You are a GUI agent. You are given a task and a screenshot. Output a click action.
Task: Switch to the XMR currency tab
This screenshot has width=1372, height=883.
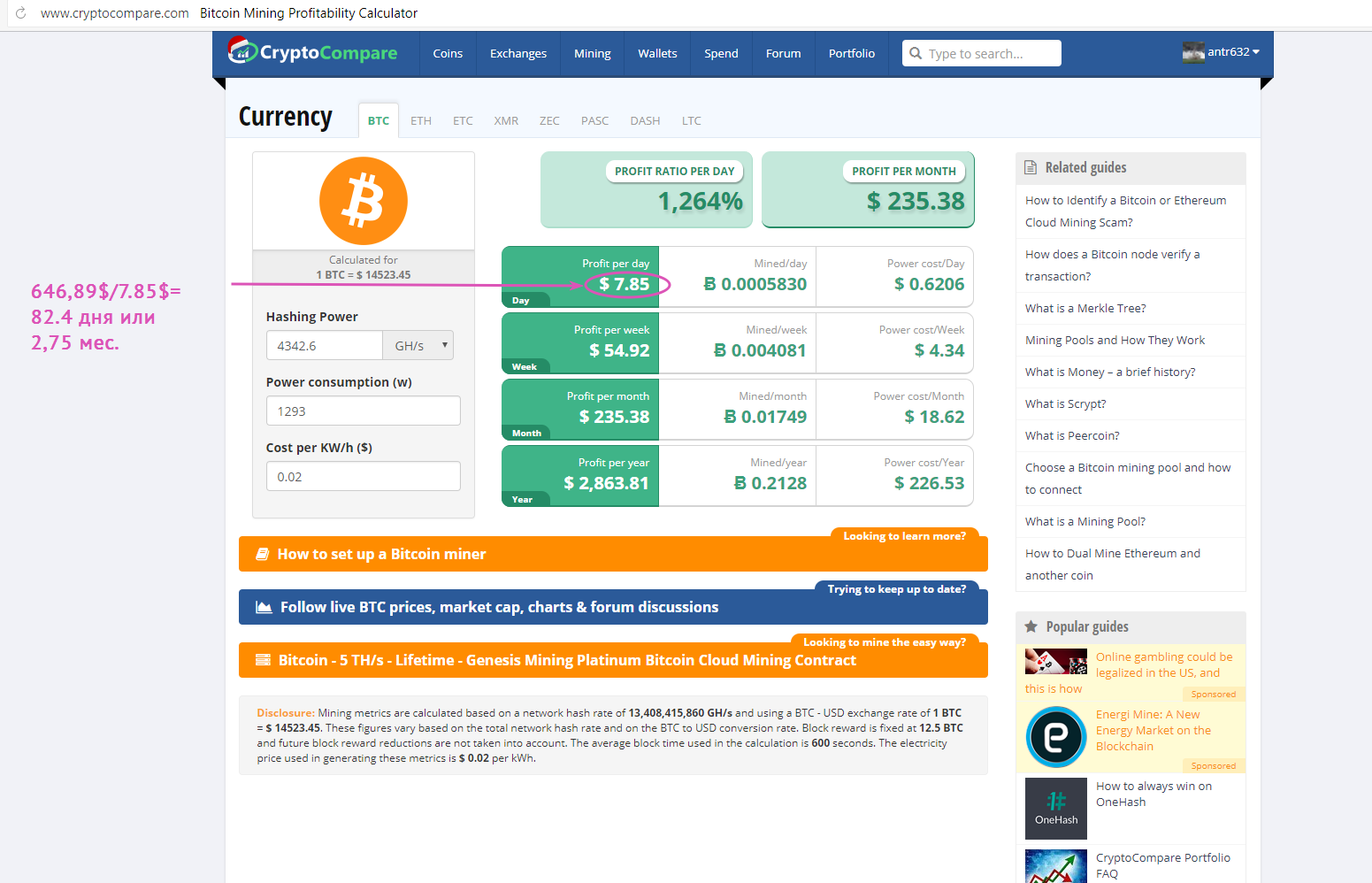[x=506, y=120]
